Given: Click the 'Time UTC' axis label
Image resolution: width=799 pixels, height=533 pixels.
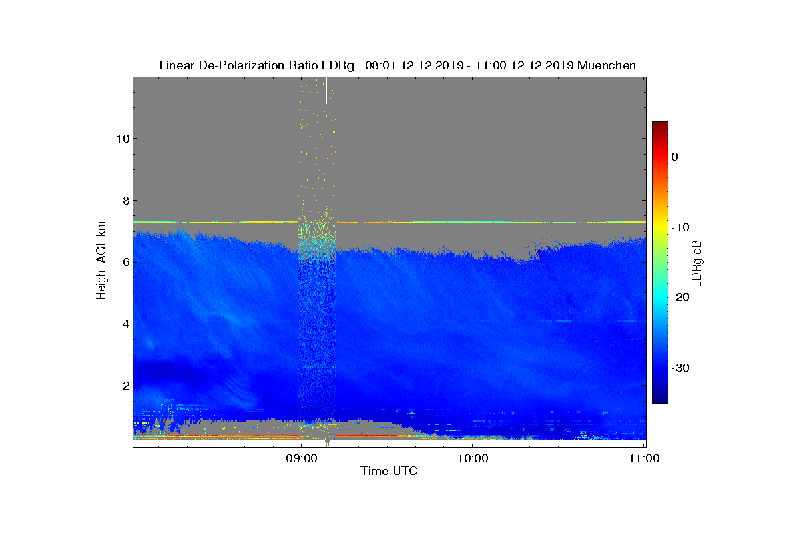Looking at the screenshot, I should (x=390, y=471).
